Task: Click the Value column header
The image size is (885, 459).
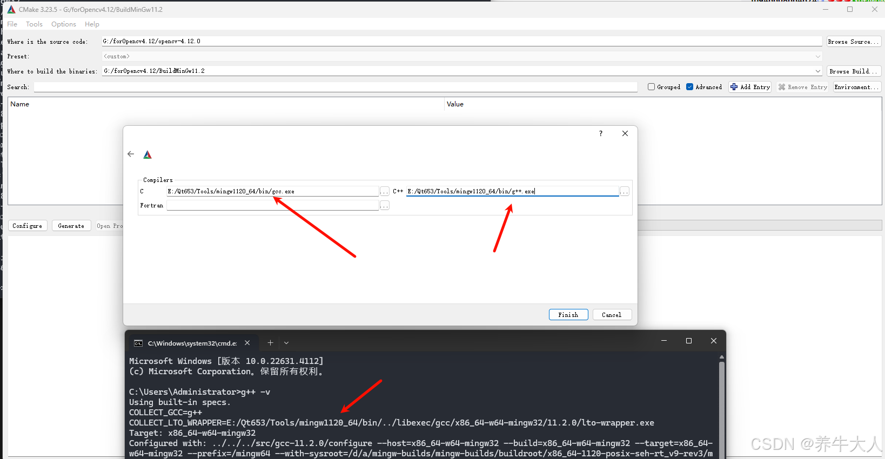Action: pyautogui.click(x=663, y=104)
